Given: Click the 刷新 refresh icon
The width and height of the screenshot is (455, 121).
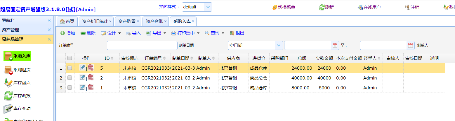Looking at the screenshot, I should coord(322,7).
